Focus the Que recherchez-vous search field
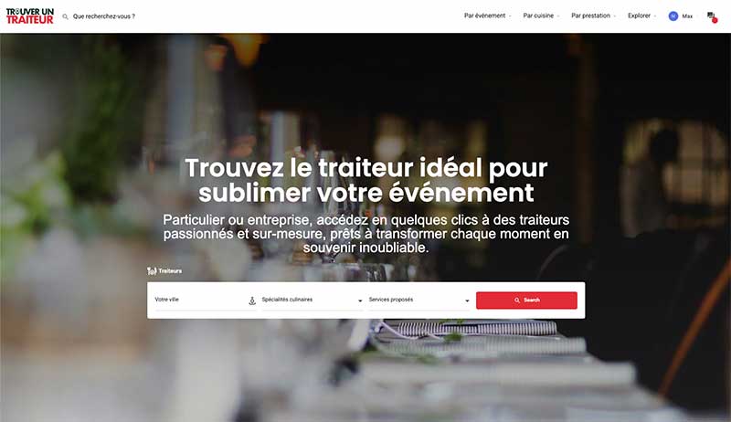731x422 pixels. click(104, 16)
